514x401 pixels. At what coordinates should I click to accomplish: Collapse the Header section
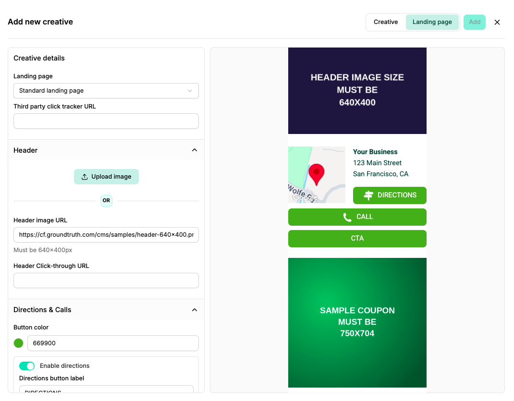(195, 150)
